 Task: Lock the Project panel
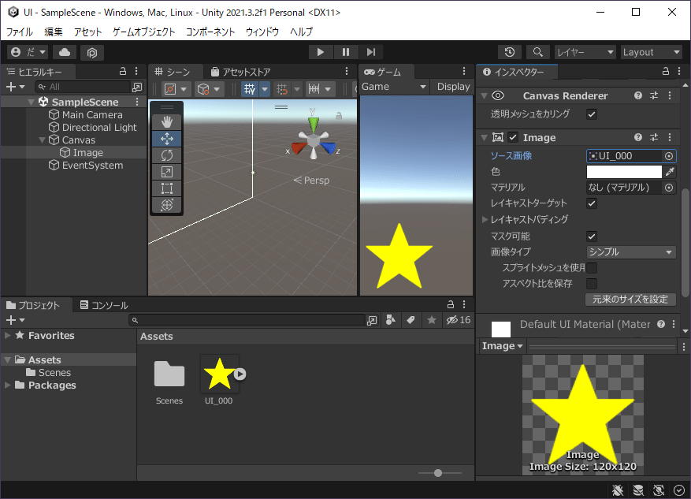[451, 304]
